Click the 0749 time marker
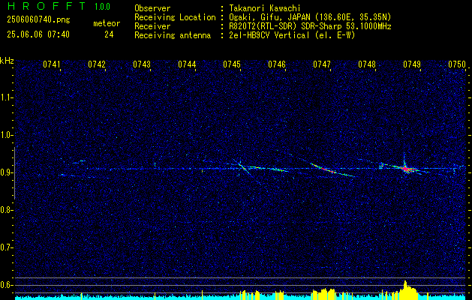The height and width of the screenshot is (300, 472). [412, 64]
